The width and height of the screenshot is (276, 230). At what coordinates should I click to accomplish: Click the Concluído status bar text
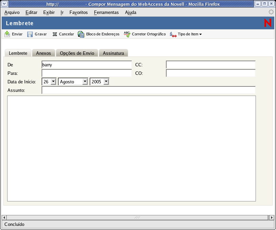[x=14, y=224]
